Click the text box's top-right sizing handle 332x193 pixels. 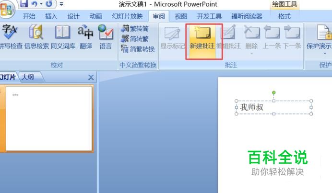[311, 101]
